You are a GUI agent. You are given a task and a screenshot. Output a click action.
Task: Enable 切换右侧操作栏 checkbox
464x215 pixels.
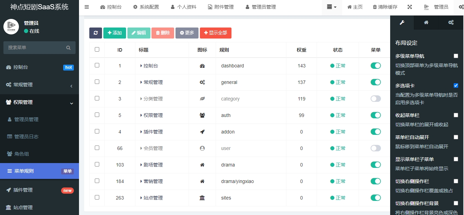pos(456,181)
